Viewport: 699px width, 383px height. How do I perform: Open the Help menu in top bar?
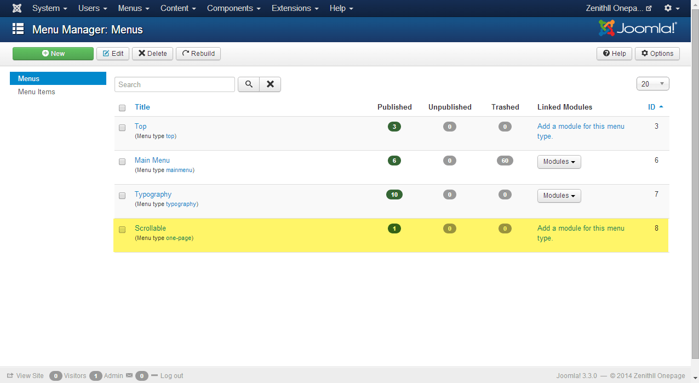(341, 8)
